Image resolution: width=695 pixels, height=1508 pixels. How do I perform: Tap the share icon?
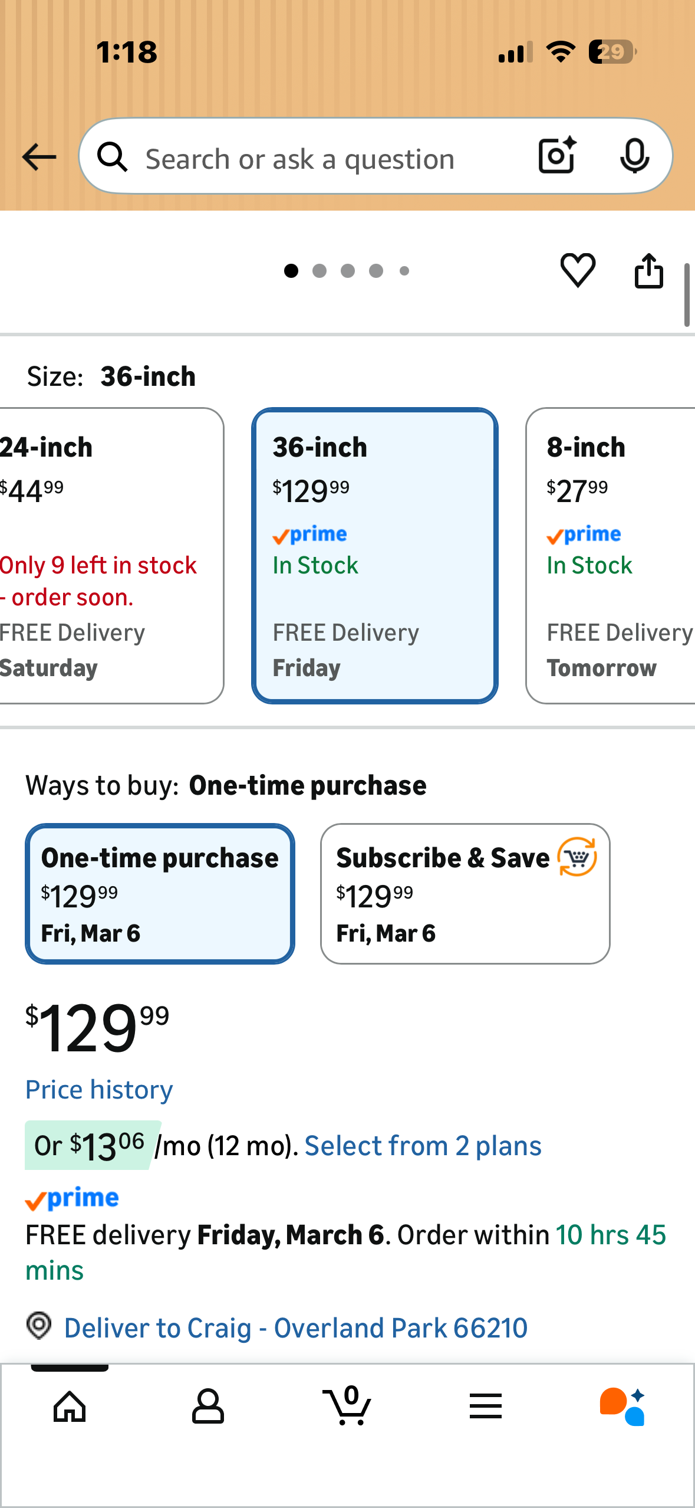pyautogui.click(x=648, y=271)
